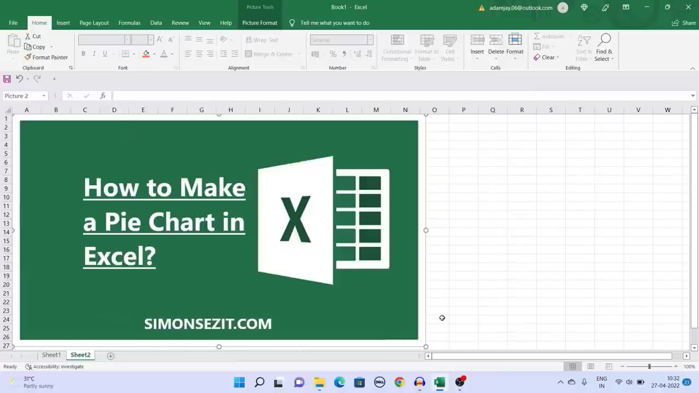Click the horizontal scrollbar track
This screenshot has height=393, width=699.
point(552,356)
